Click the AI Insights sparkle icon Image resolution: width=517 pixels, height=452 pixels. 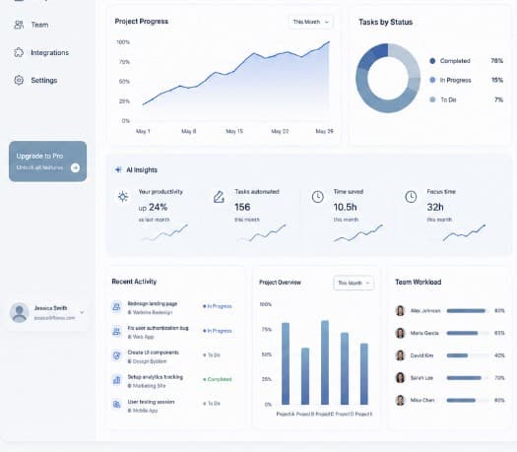[x=118, y=169]
